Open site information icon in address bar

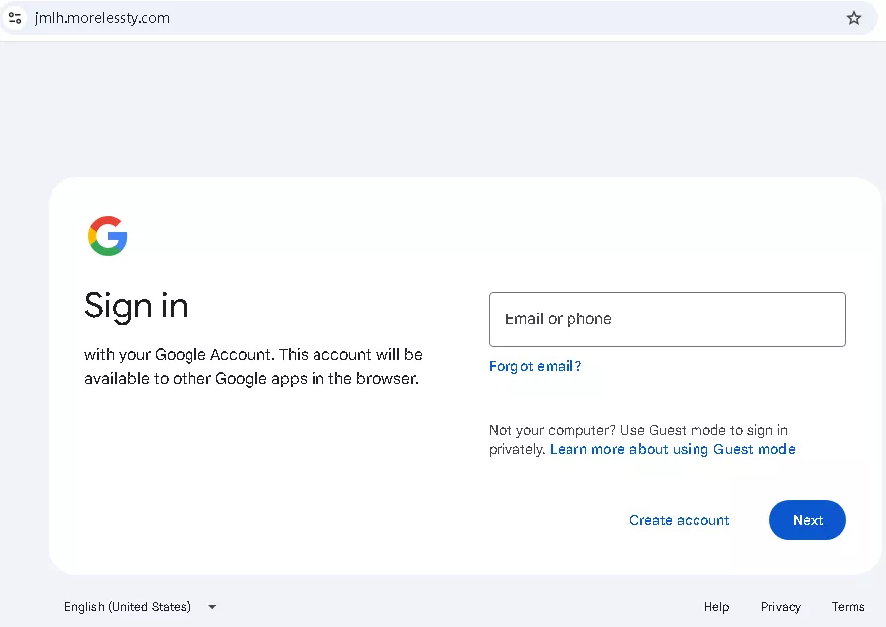[15, 18]
